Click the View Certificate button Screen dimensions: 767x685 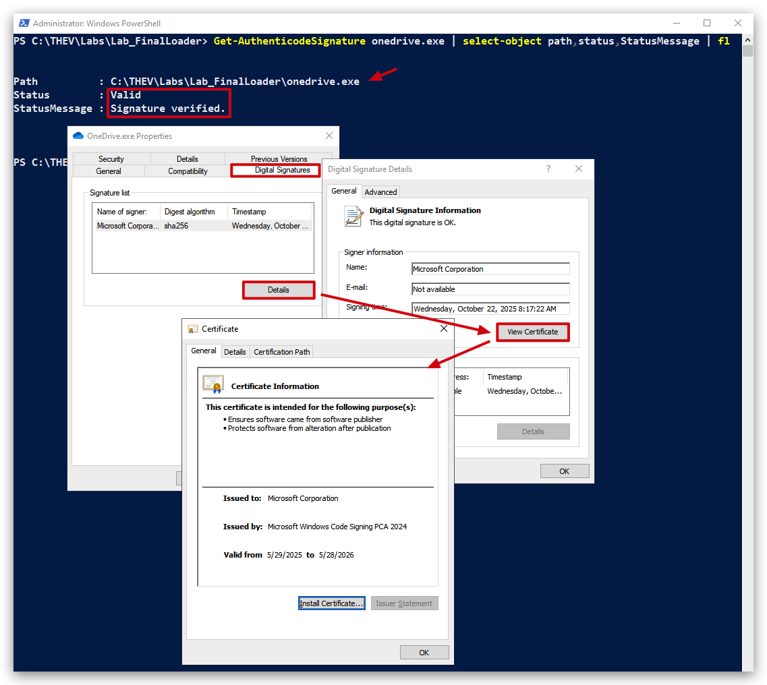click(533, 332)
